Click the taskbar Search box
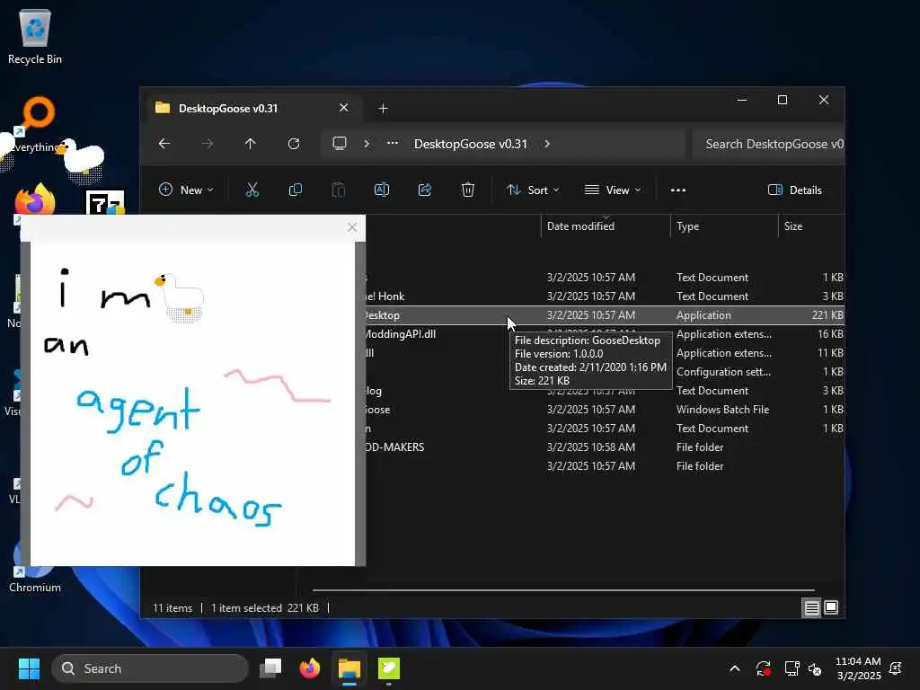Image resolution: width=920 pixels, height=690 pixels. [x=150, y=668]
